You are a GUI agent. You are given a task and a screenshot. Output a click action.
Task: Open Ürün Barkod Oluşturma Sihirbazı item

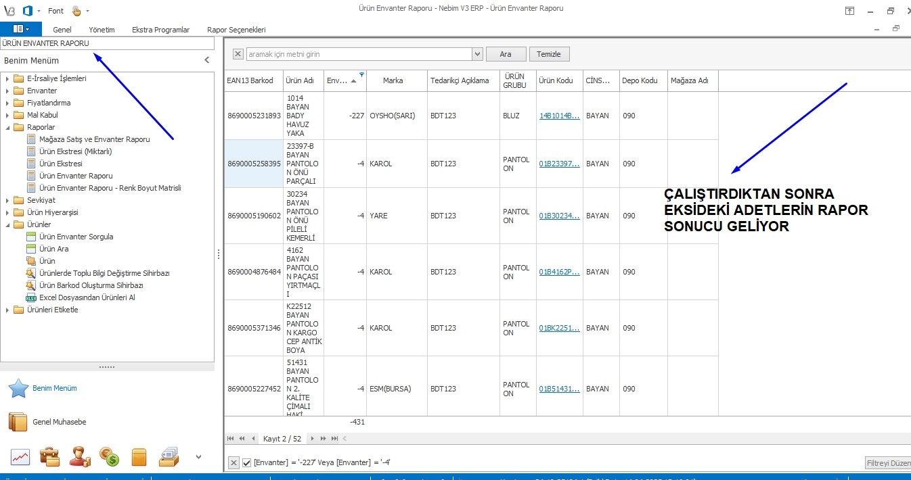tap(91, 285)
